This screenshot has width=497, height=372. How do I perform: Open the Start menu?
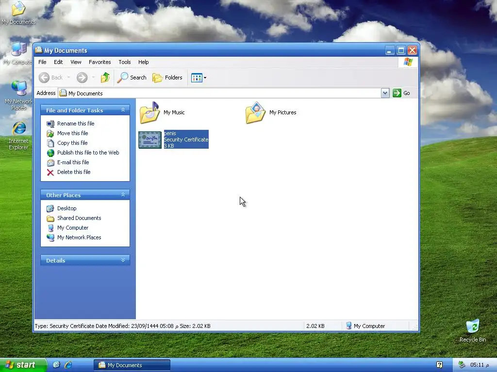(23, 365)
